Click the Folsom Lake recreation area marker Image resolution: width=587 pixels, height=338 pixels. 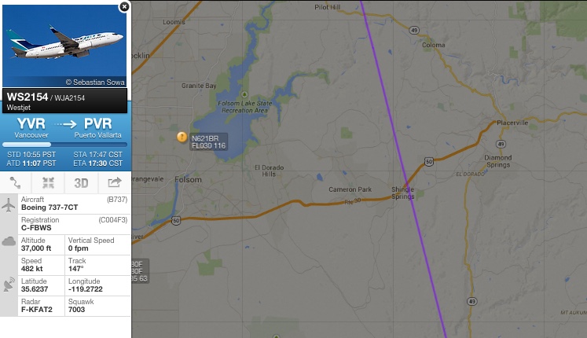tap(244, 94)
